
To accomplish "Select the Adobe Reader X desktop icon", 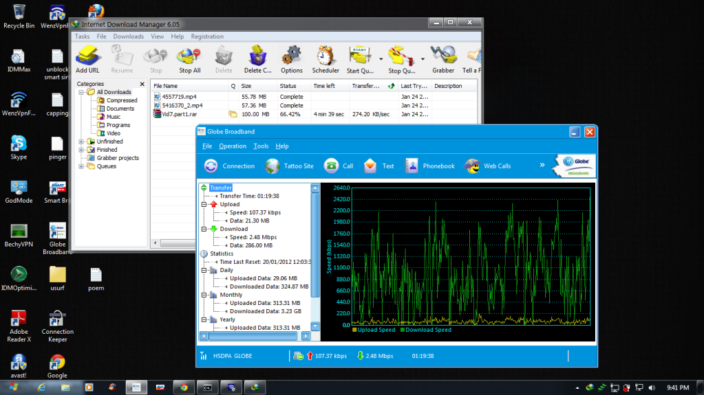I will click(x=19, y=326).
